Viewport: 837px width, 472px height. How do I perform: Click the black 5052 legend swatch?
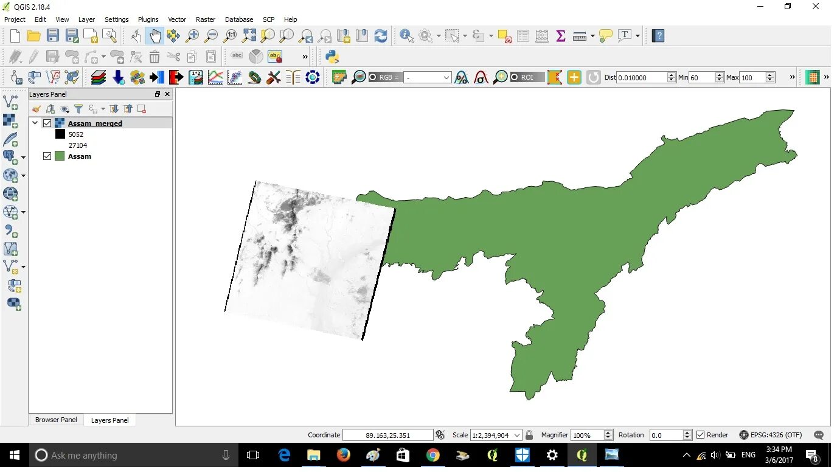tap(60, 134)
